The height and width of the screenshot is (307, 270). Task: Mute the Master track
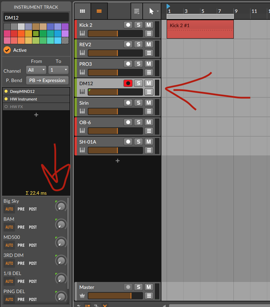coord(149,287)
